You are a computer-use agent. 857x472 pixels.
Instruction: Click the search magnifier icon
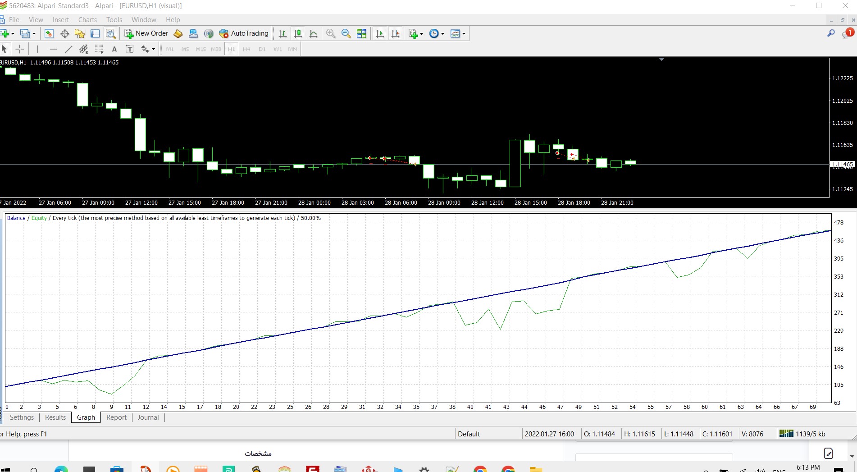pos(831,33)
